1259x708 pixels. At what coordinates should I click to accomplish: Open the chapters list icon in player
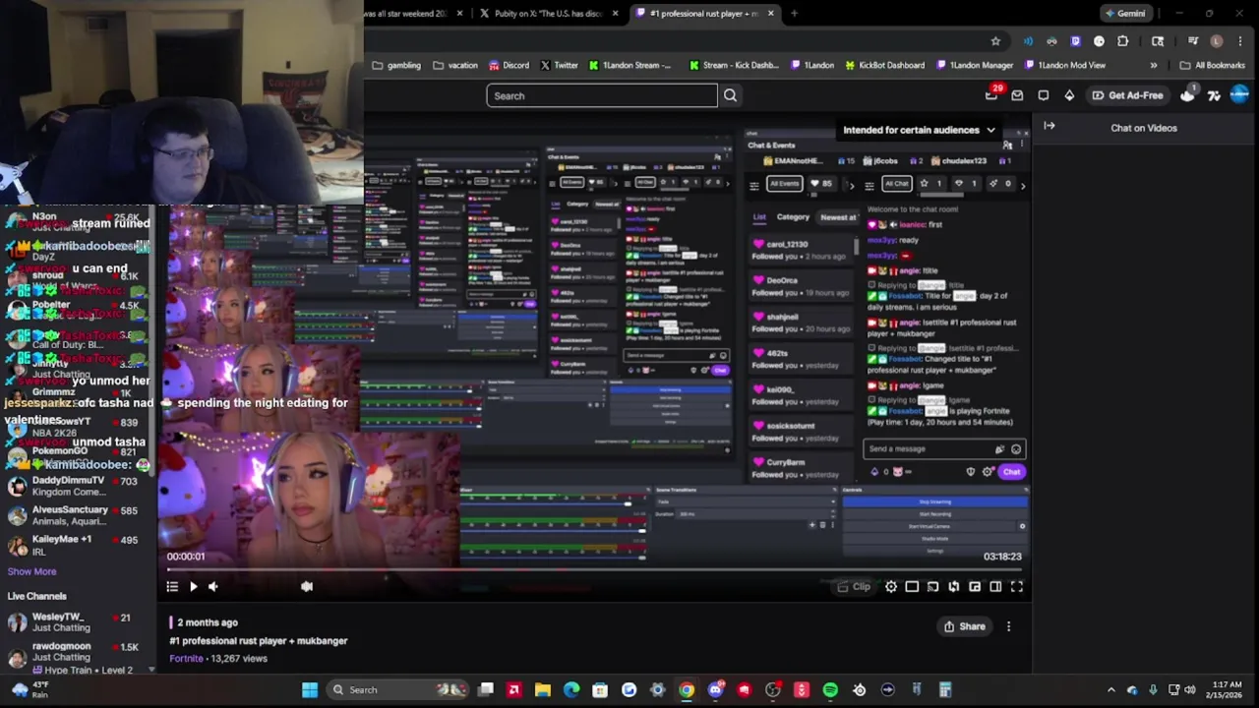(172, 587)
